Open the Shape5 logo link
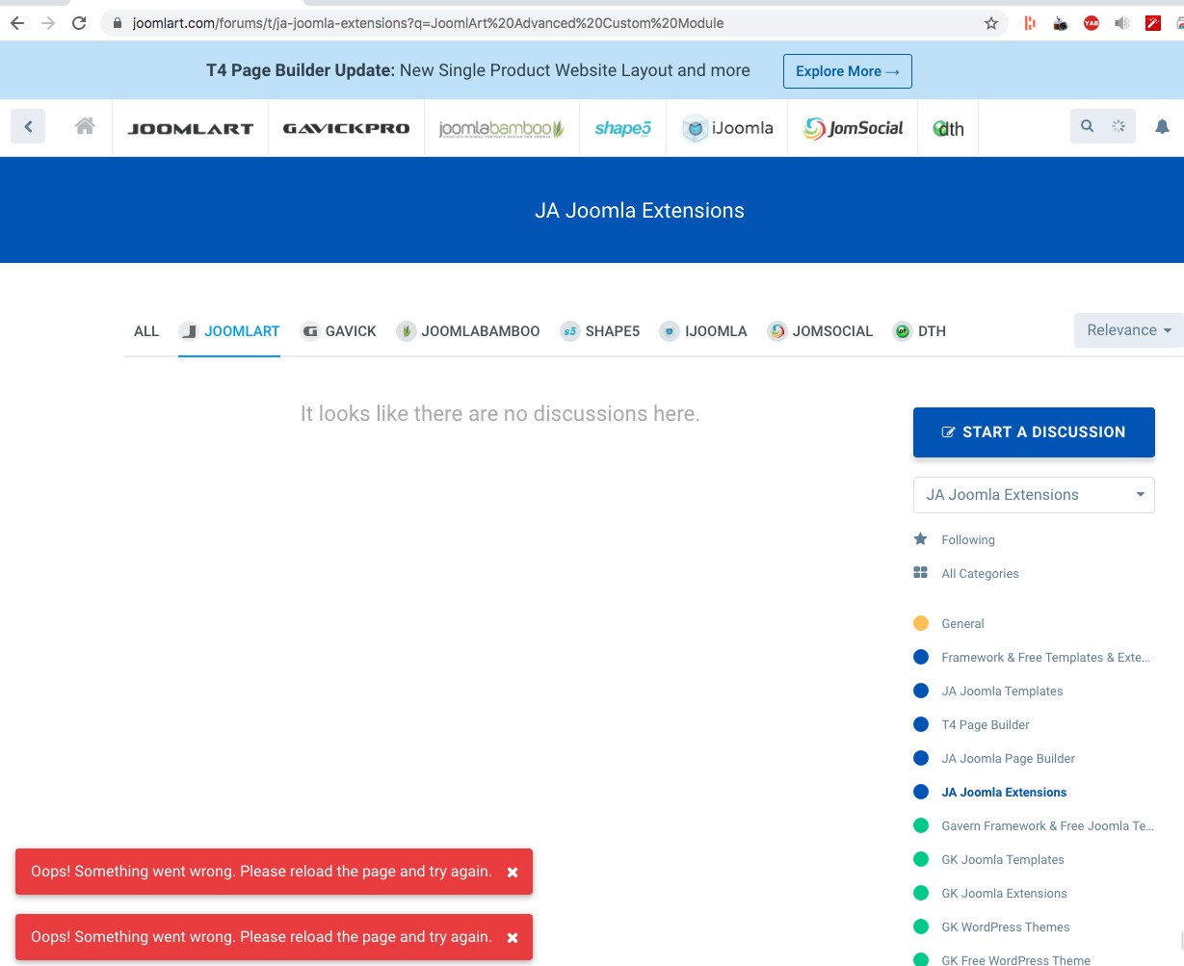The width and height of the screenshot is (1184, 966). click(x=623, y=128)
